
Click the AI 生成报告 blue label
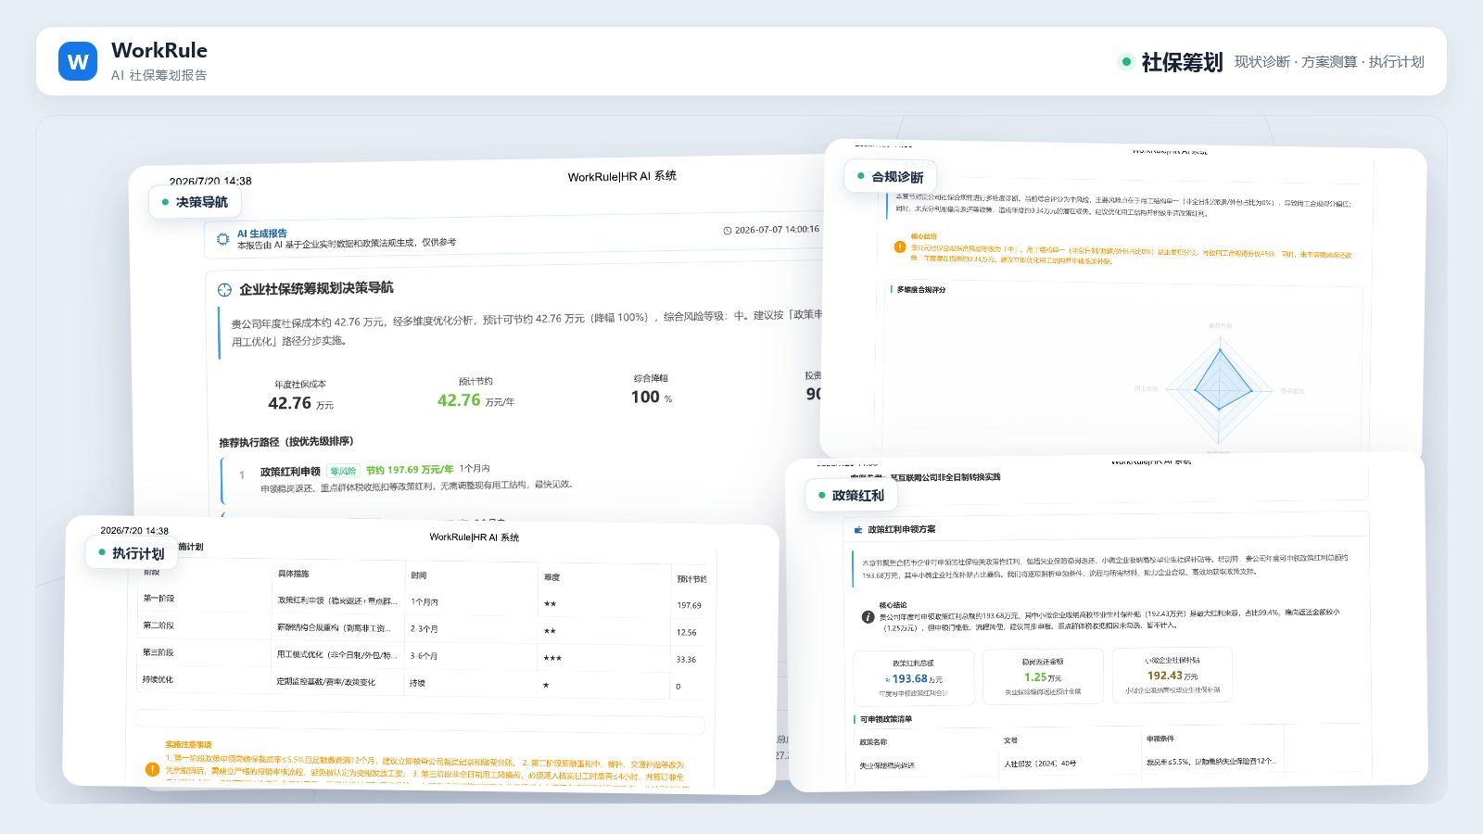(x=262, y=234)
